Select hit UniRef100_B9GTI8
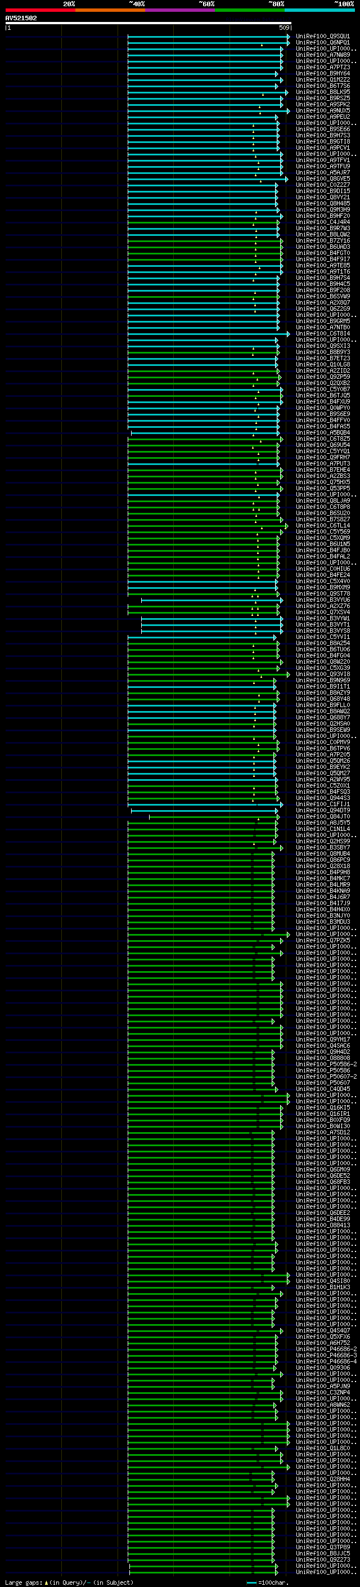The image size is (360, 1587). click(323, 142)
